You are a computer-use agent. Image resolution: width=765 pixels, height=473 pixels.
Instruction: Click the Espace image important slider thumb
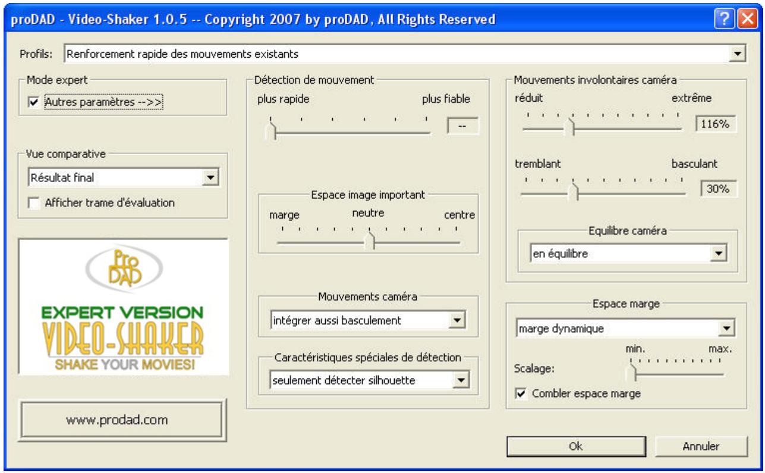tap(370, 241)
